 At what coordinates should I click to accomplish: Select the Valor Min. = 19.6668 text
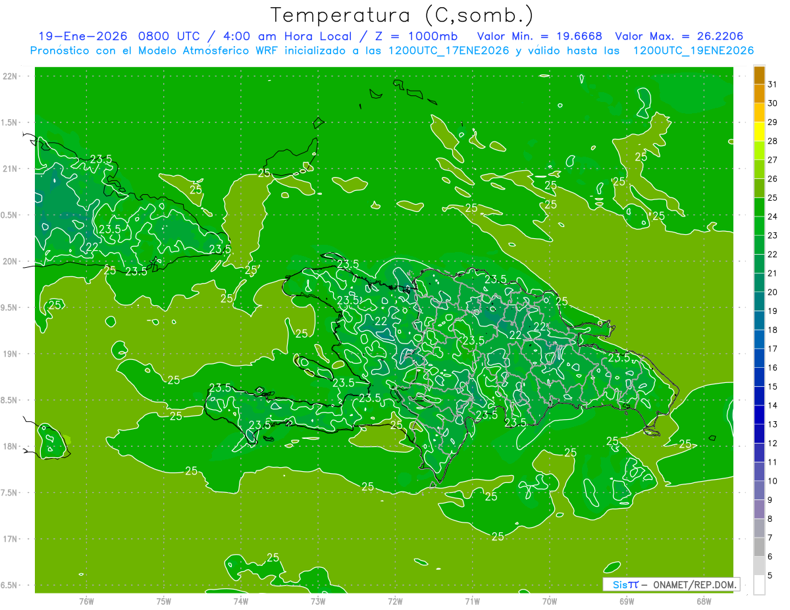pos(540,36)
